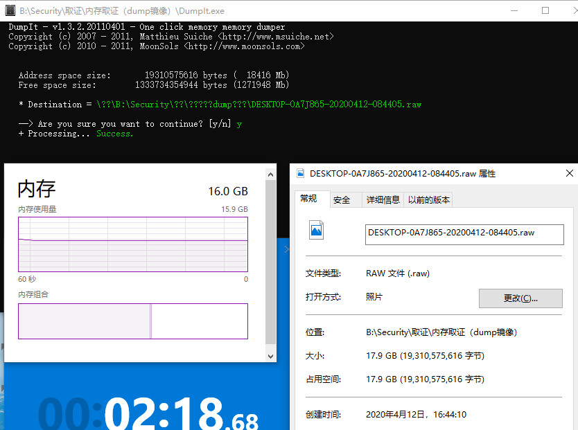
Task: Maximize the DumpIt console window
Action: click(545, 10)
